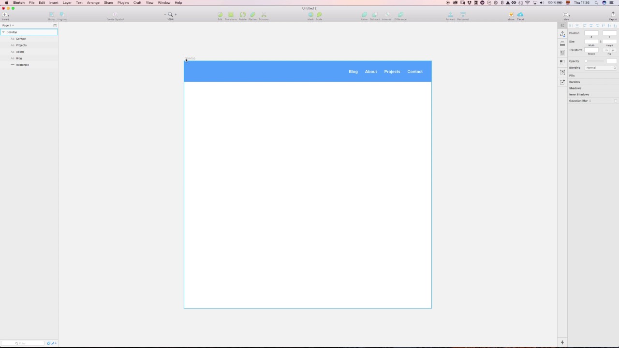Select the Rectangle layer

(x=29, y=65)
